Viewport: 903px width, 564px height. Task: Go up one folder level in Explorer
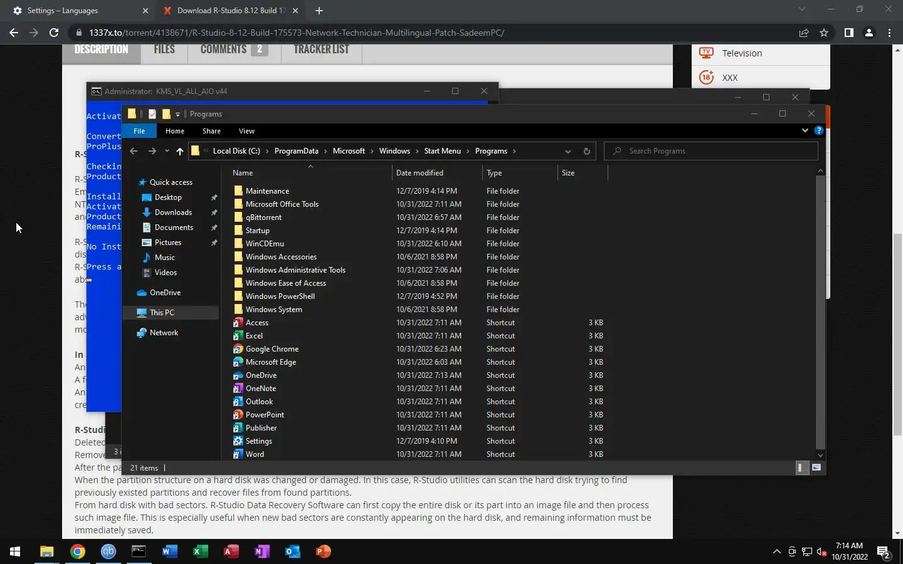click(x=180, y=151)
